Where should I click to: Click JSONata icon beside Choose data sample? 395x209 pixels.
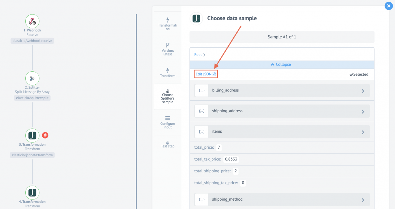[x=196, y=18]
